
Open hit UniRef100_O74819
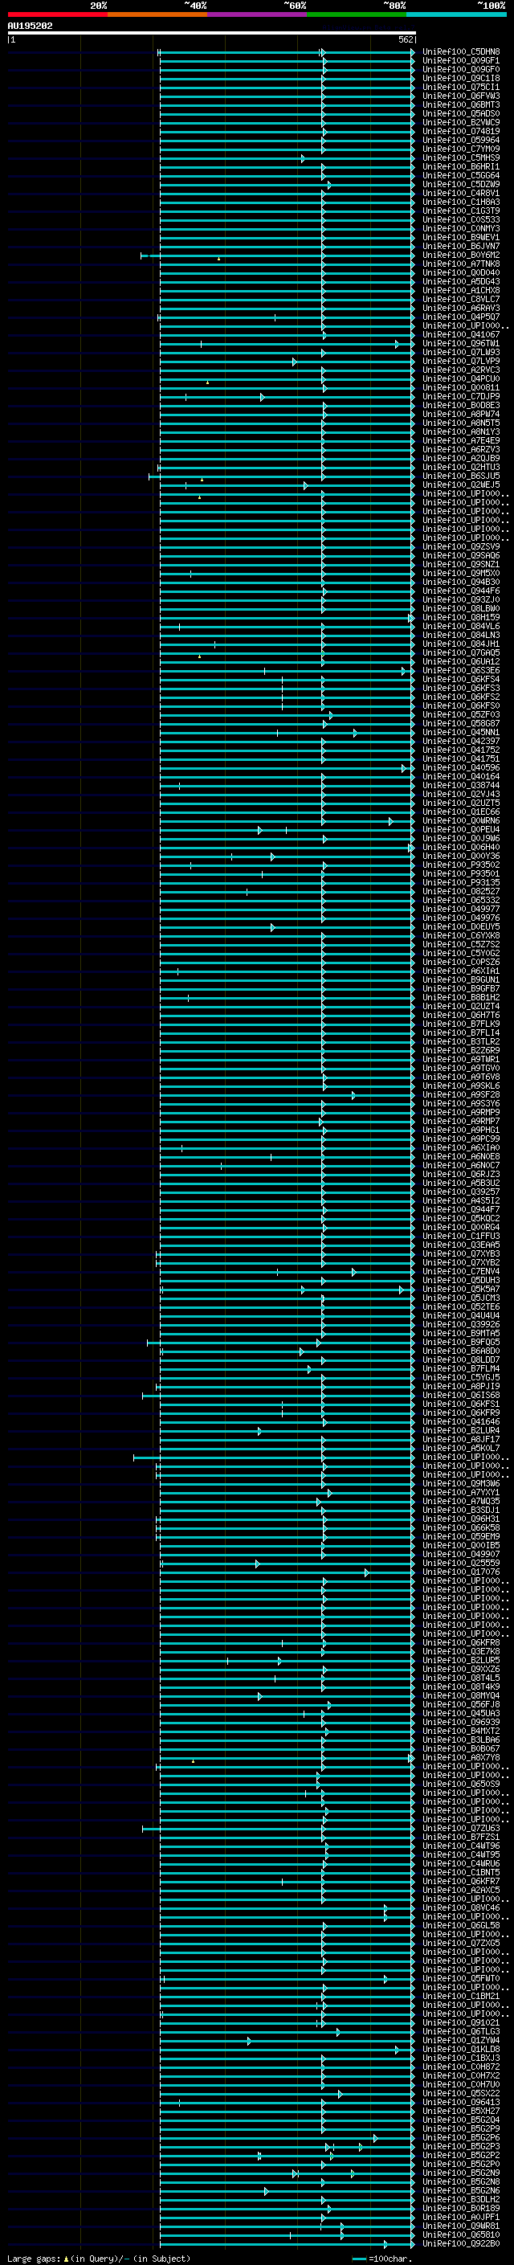click(461, 131)
